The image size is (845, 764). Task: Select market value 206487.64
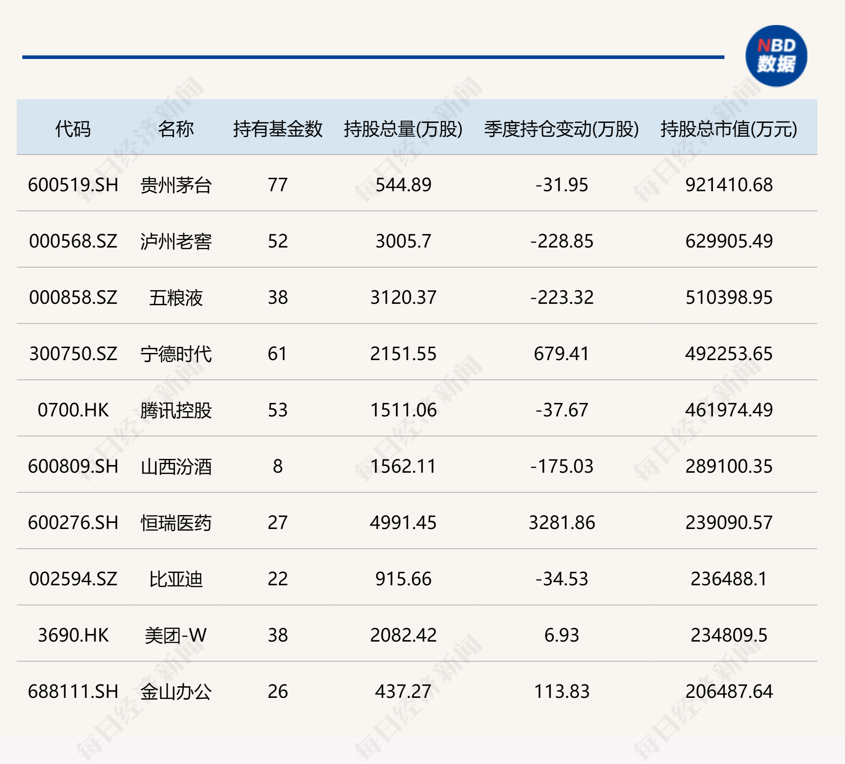point(729,692)
